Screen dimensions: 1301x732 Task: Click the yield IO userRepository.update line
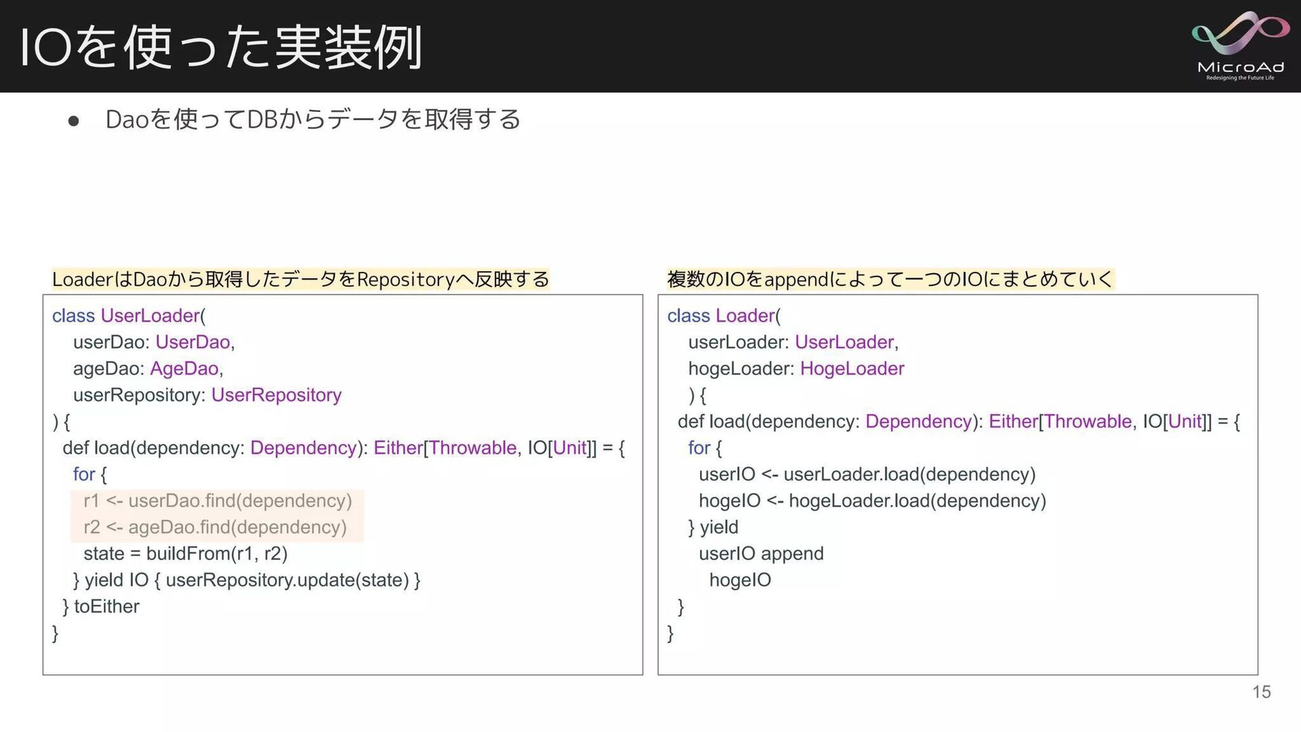(x=247, y=580)
